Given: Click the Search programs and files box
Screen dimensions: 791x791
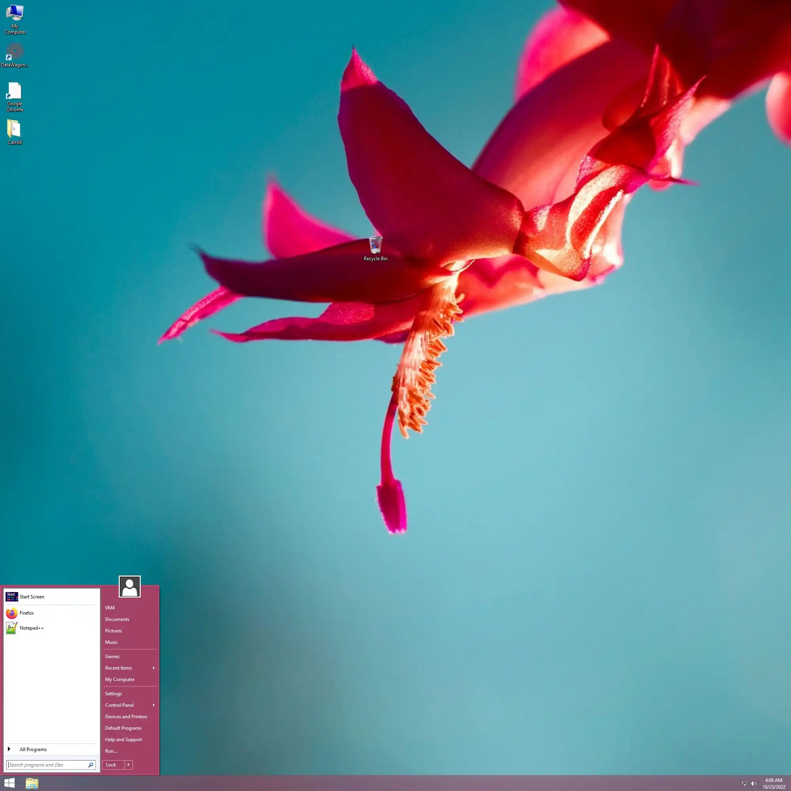Looking at the screenshot, I should (47, 765).
